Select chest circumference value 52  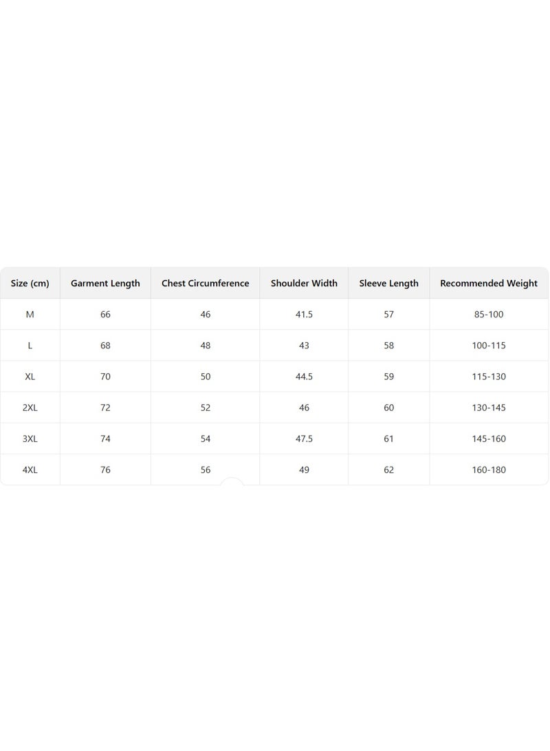(205, 408)
